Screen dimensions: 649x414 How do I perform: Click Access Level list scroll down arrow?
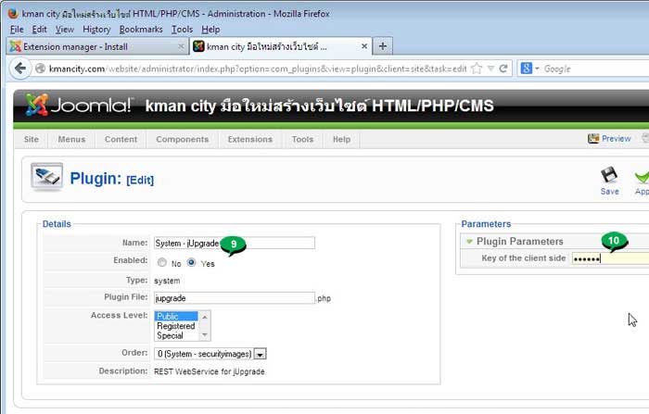[x=205, y=335]
